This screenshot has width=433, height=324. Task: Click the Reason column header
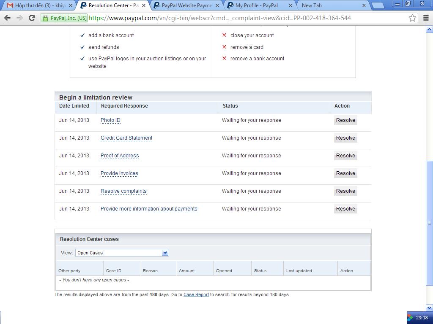pyautogui.click(x=150, y=270)
